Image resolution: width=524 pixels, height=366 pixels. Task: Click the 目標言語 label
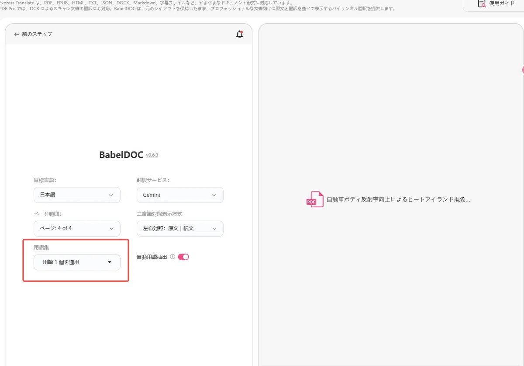45,180
